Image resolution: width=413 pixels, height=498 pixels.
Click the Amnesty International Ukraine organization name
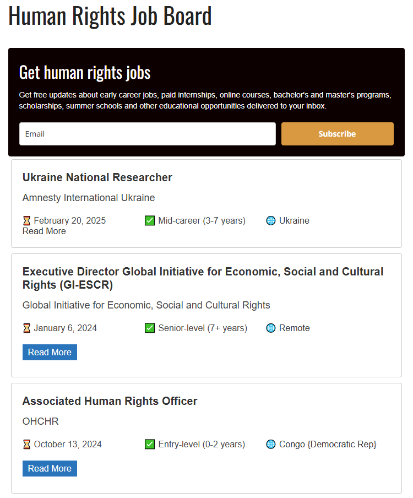click(89, 198)
